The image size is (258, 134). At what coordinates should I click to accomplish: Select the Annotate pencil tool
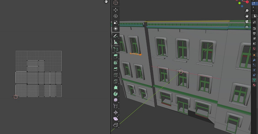pos(116,36)
